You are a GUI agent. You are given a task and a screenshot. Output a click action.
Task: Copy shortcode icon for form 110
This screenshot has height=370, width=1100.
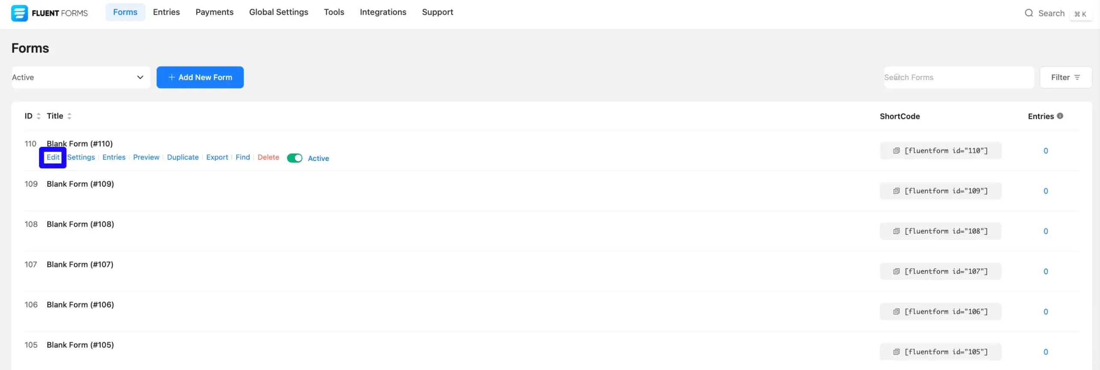tap(896, 151)
